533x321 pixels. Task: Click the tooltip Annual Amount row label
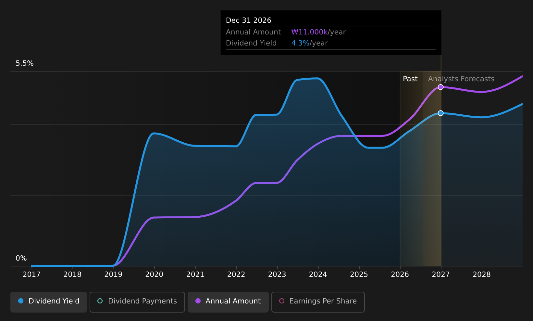pyautogui.click(x=253, y=32)
